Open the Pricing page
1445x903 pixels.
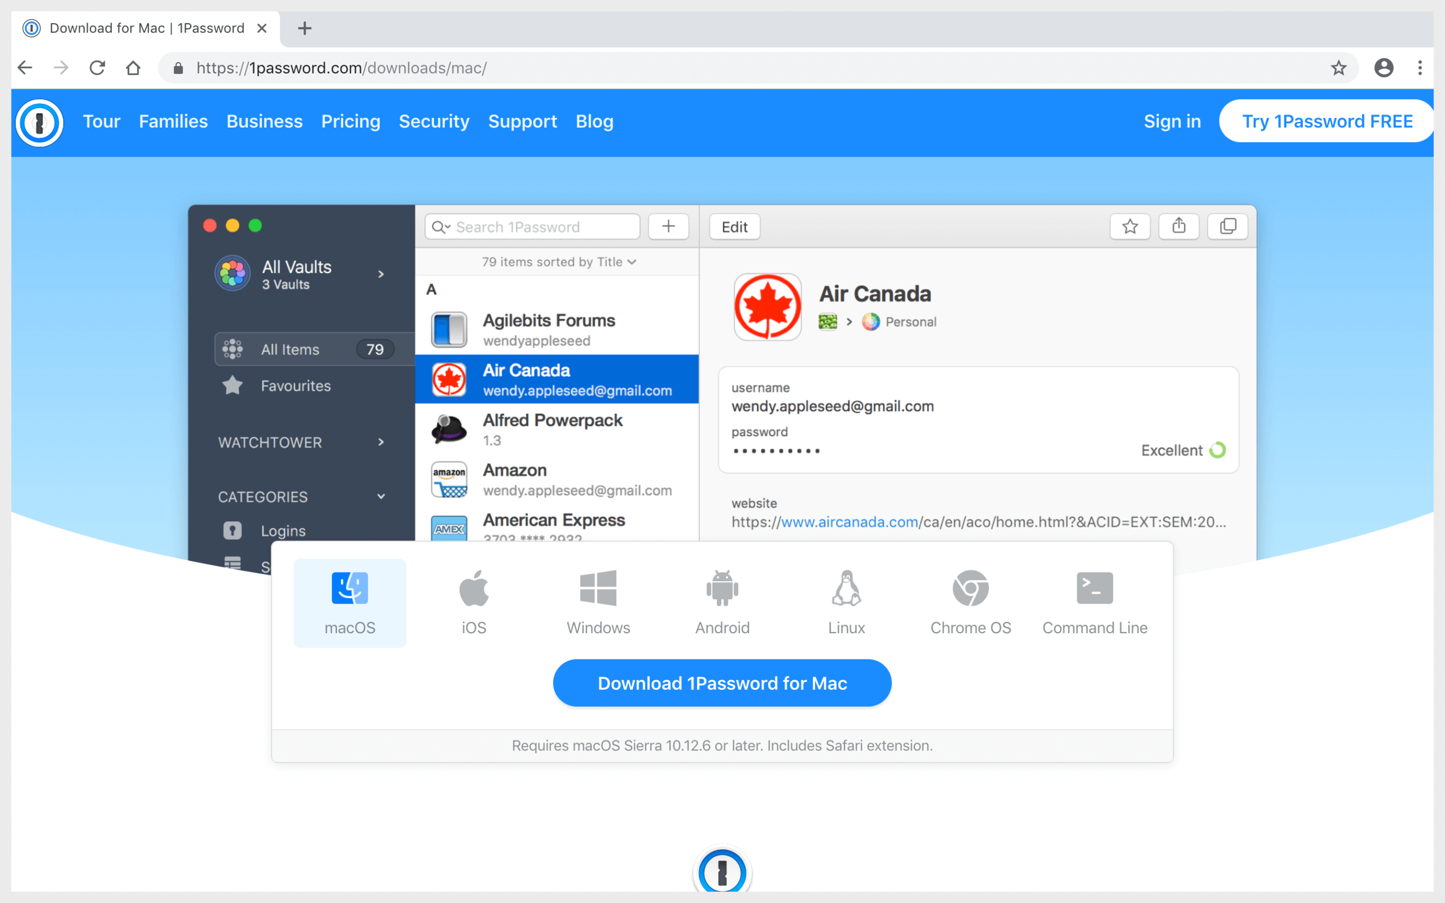coord(351,122)
